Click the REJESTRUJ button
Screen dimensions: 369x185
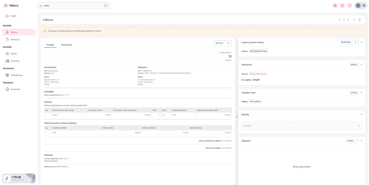click(x=346, y=42)
